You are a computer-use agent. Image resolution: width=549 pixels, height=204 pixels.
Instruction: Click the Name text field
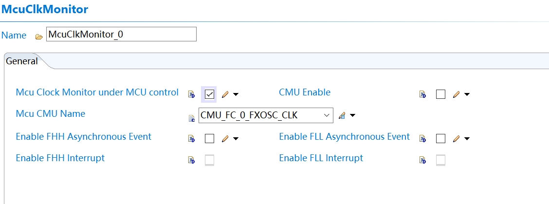[x=121, y=35]
